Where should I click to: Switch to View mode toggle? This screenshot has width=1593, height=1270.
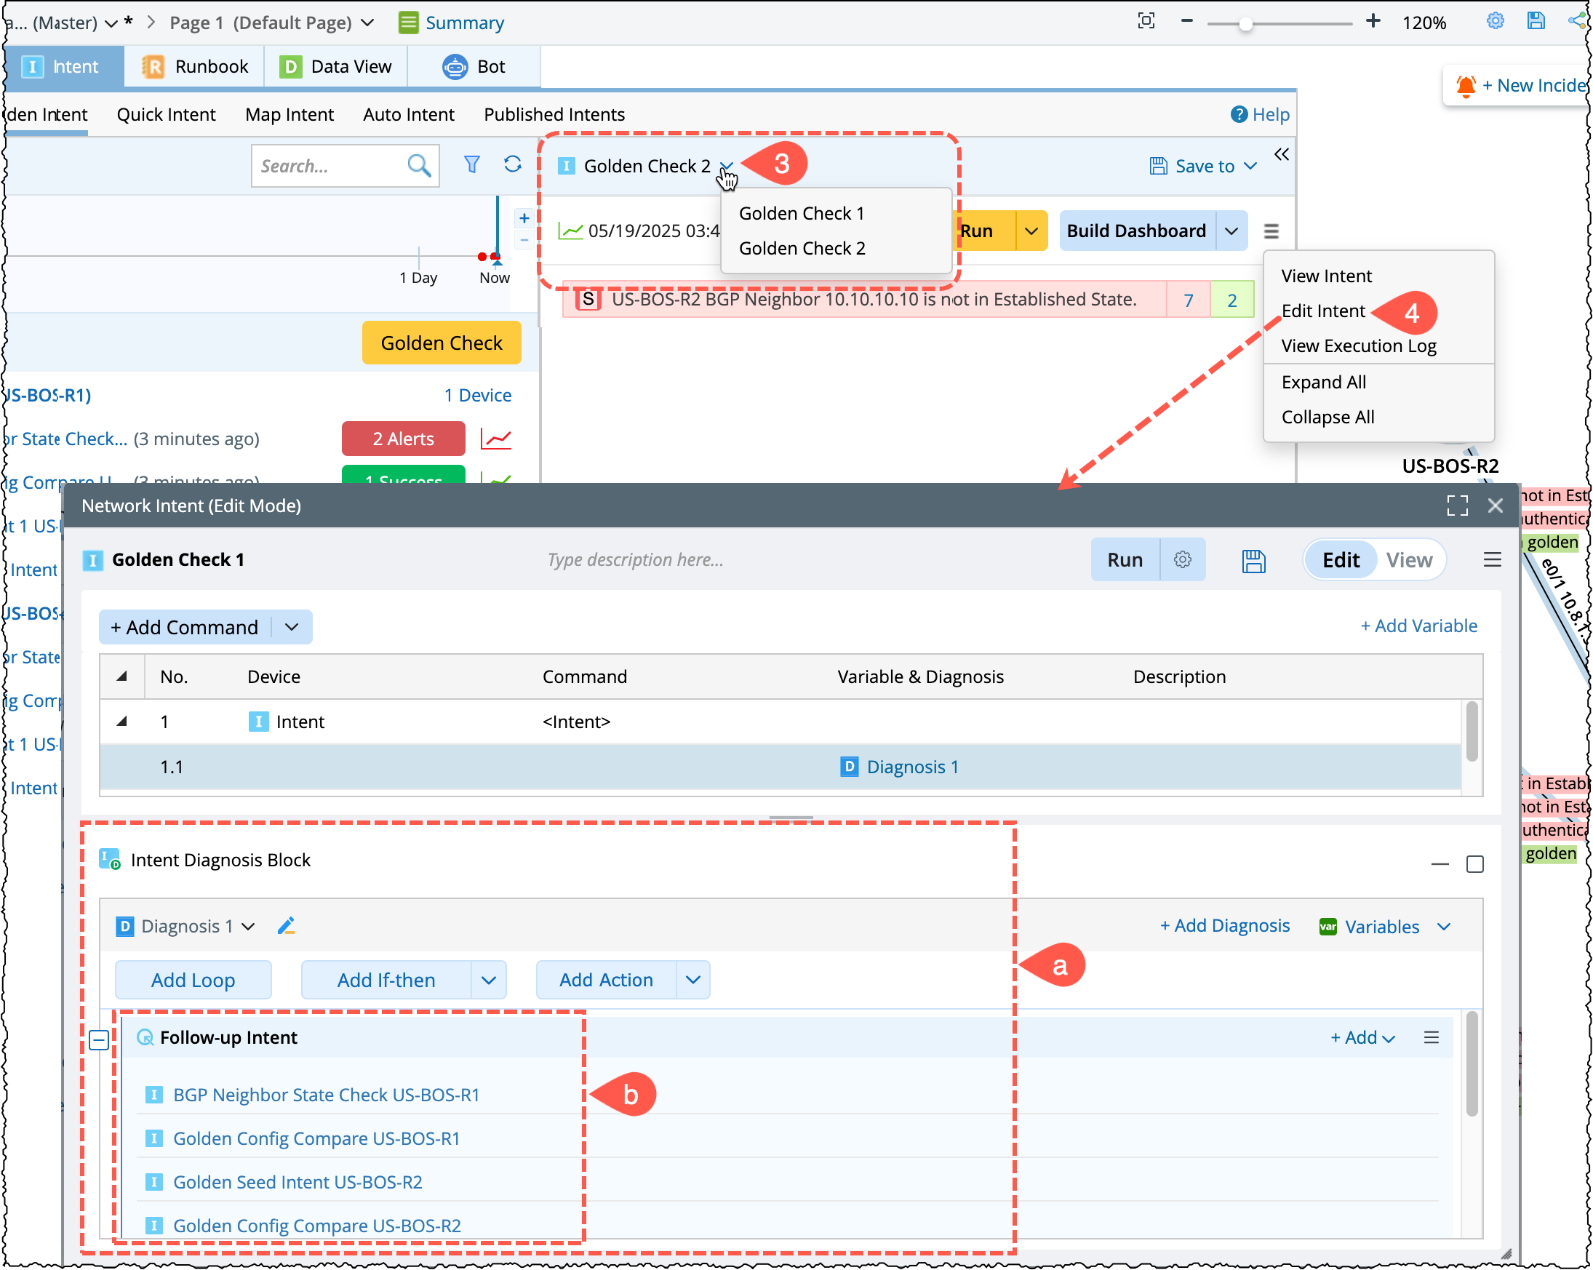[x=1408, y=560]
